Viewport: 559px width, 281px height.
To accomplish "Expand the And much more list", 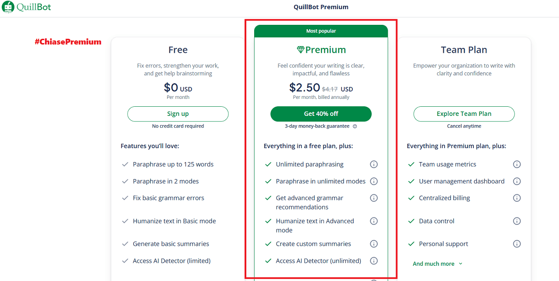I will pos(437,264).
